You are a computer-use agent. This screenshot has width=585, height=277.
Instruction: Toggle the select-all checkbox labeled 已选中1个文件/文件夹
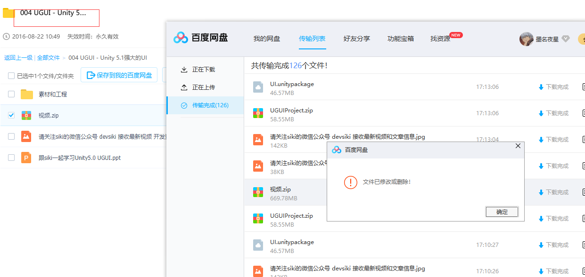click(11, 76)
